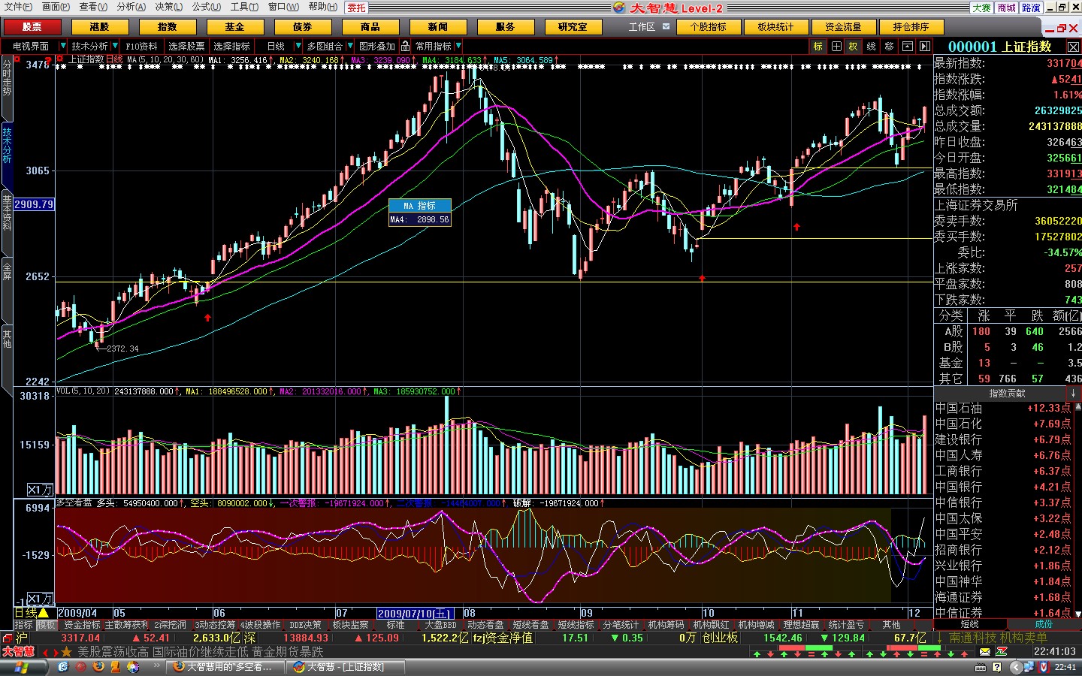Open the 查看(V) menu
1082x676 pixels.
click(x=93, y=7)
